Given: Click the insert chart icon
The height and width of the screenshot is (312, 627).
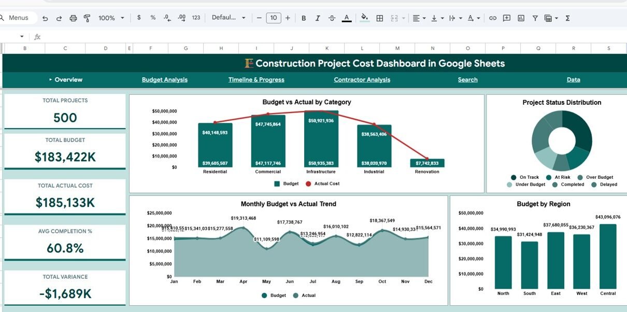Looking at the screenshot, I should tap(521, 18).
